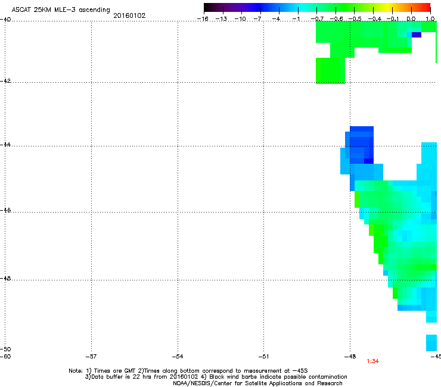
Task: Click the yellow section of the color bar
Action: click(x=389, y=7)
